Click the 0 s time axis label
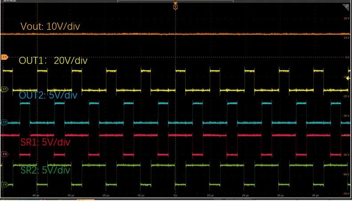The height and width of the screenshot is (201, 352). tap(175, 195)
